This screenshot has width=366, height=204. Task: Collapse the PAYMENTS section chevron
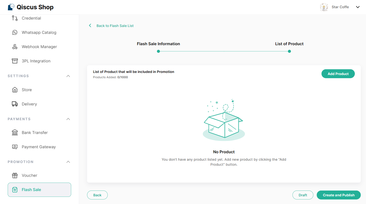68,119
